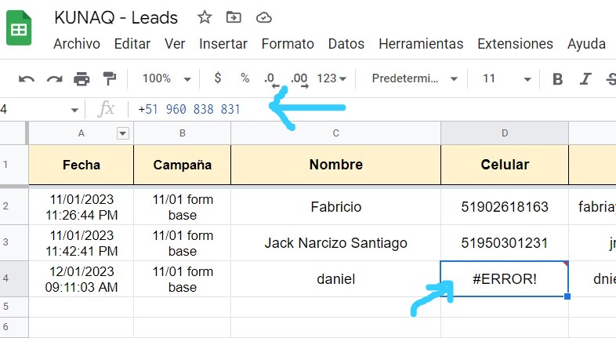The height and width of the screenshot is (338, 616).
Task: Select the #ERROR! cell in Celular column
Action: (x=505, y=278)
